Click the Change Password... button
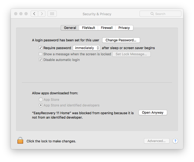 121,40
